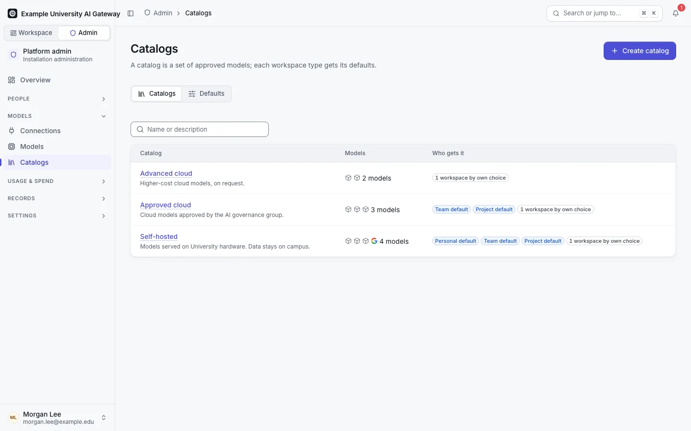Open the Self-hosted catalog link
Image resolution: width=691 pixels, height=431 pixels.
coord(159,237)
